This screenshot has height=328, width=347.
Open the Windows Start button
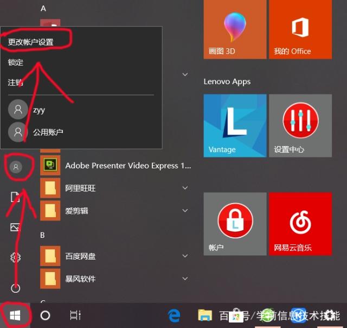(15, 316)
